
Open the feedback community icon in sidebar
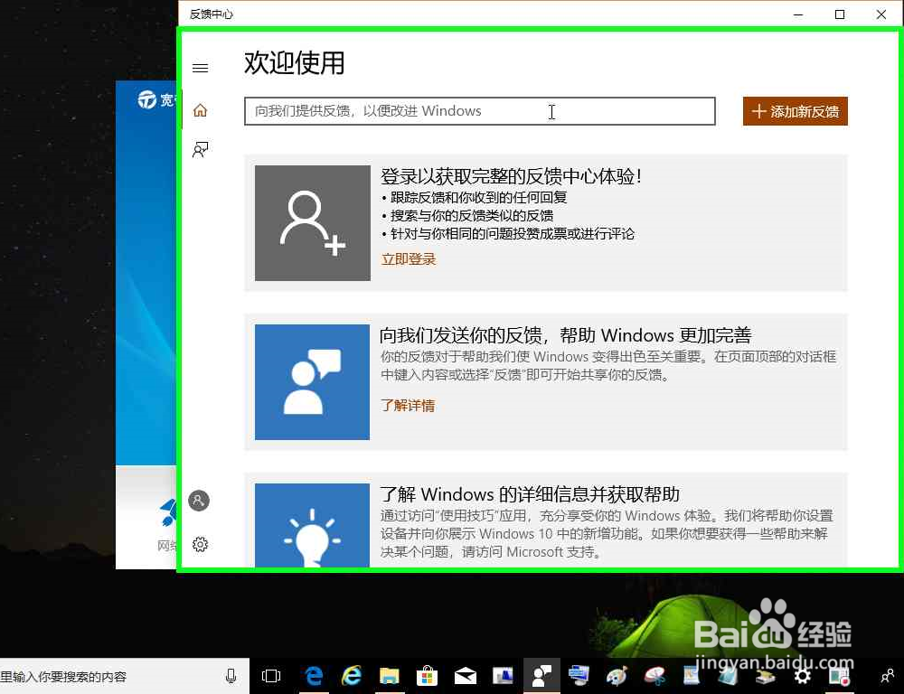[x=200, y=149]
